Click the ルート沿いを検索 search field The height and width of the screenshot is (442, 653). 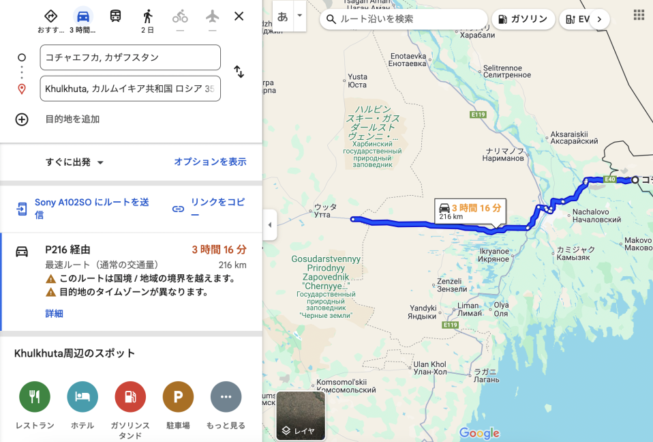pos(404,19)
